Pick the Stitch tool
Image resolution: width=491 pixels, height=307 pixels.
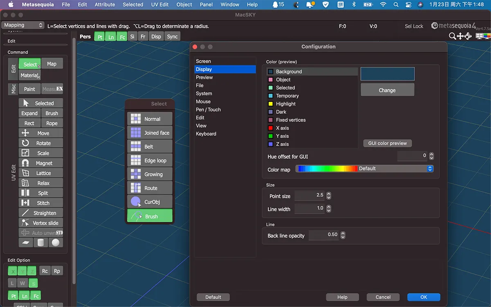(41, 203)
